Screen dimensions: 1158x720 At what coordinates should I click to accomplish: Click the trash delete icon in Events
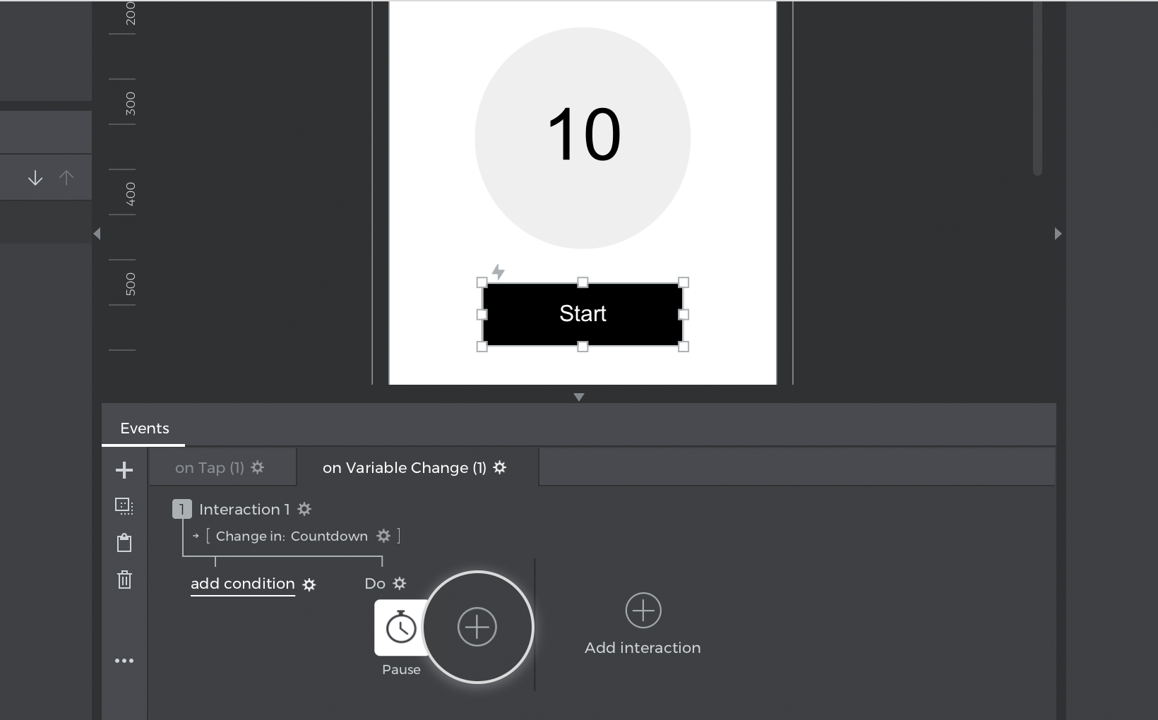pyautogui.click(x=124, y=580)
